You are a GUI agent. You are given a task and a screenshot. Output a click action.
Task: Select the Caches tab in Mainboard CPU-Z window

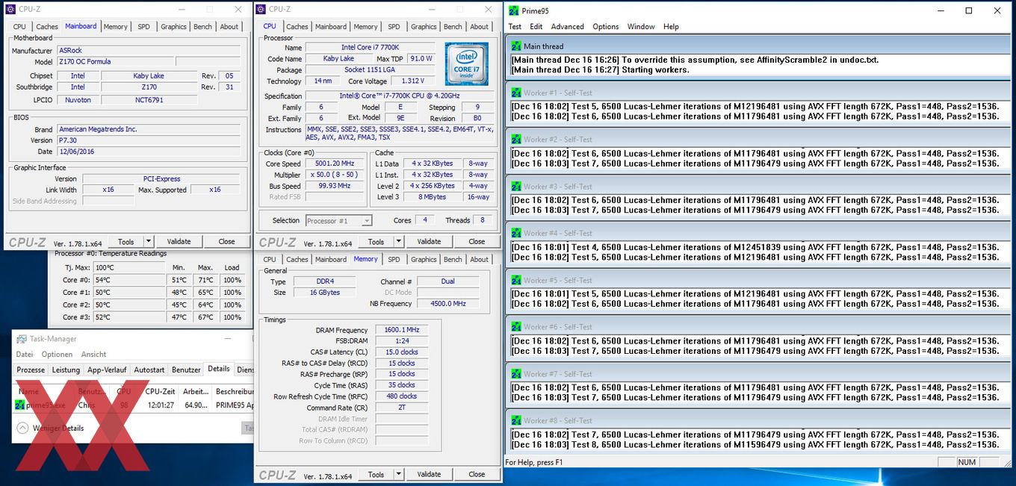[47, 27]
